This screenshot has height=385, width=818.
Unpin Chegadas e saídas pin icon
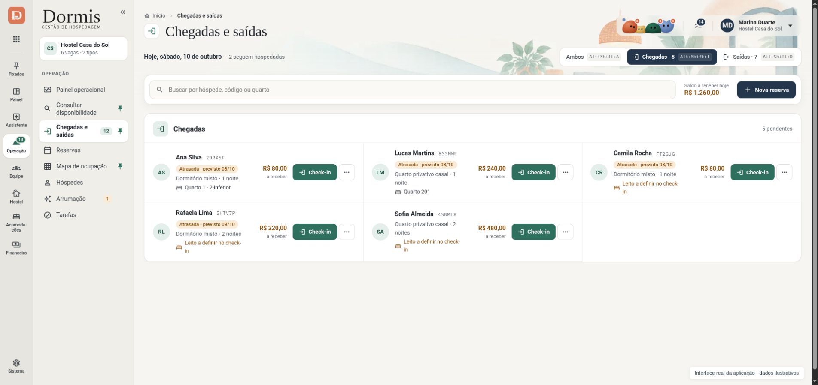point(120,131)
